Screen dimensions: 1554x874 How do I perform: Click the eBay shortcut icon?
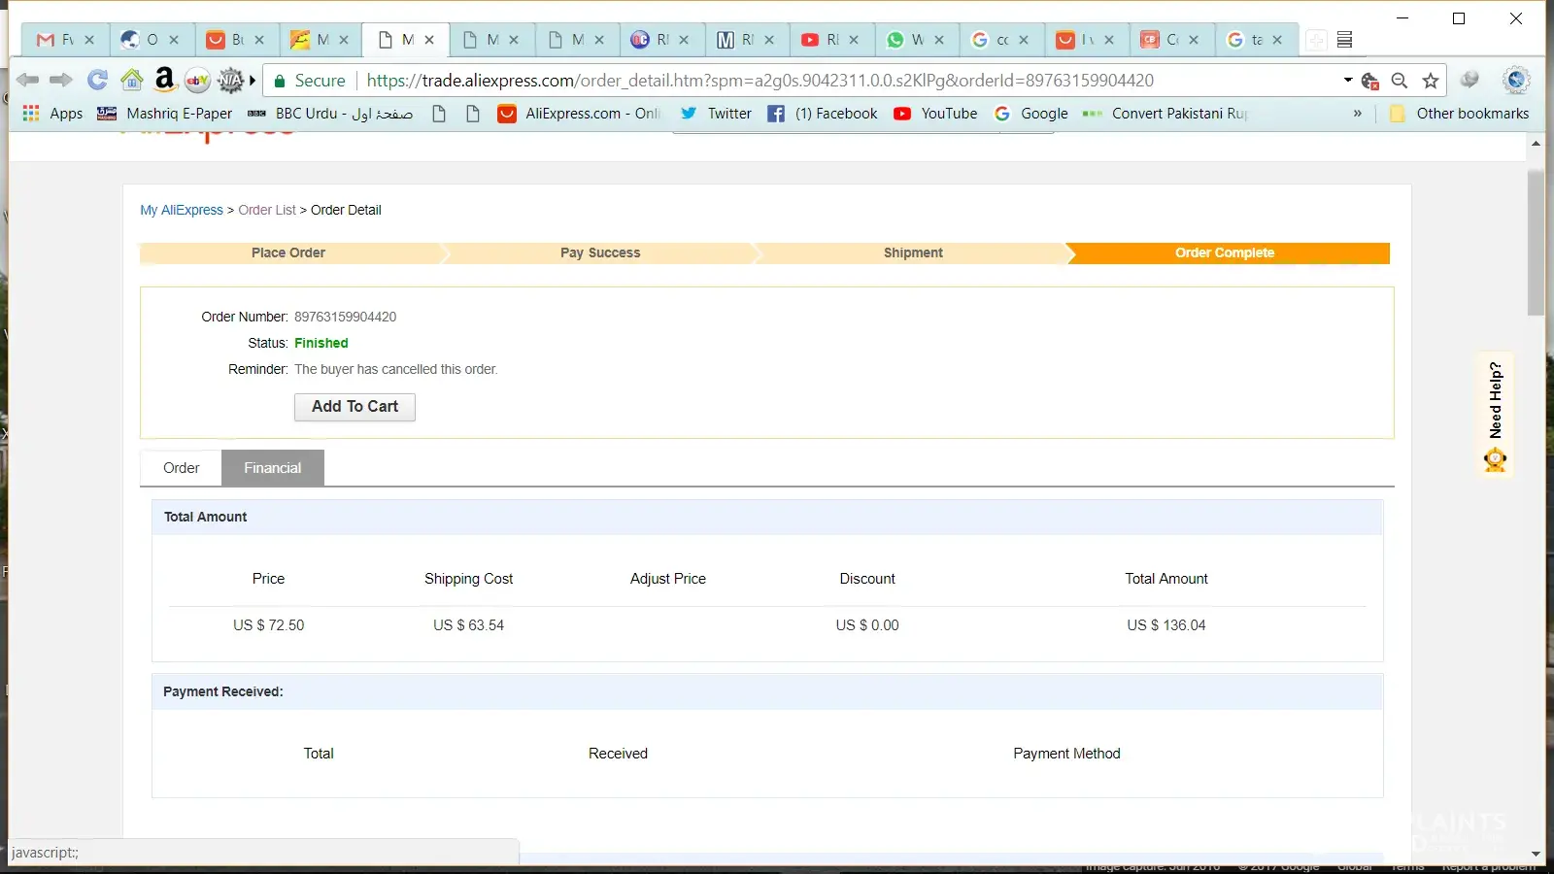click(x=197, y=80)
